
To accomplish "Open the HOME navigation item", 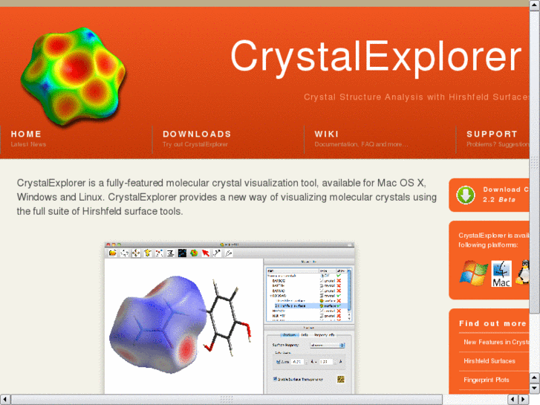I will pyautogui.click(x=28, y=138).
